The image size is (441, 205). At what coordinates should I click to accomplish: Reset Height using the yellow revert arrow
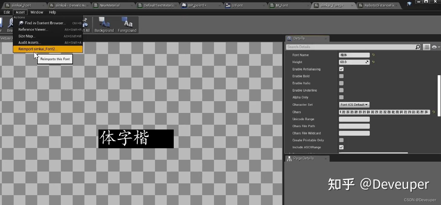[x=373, y=62]
